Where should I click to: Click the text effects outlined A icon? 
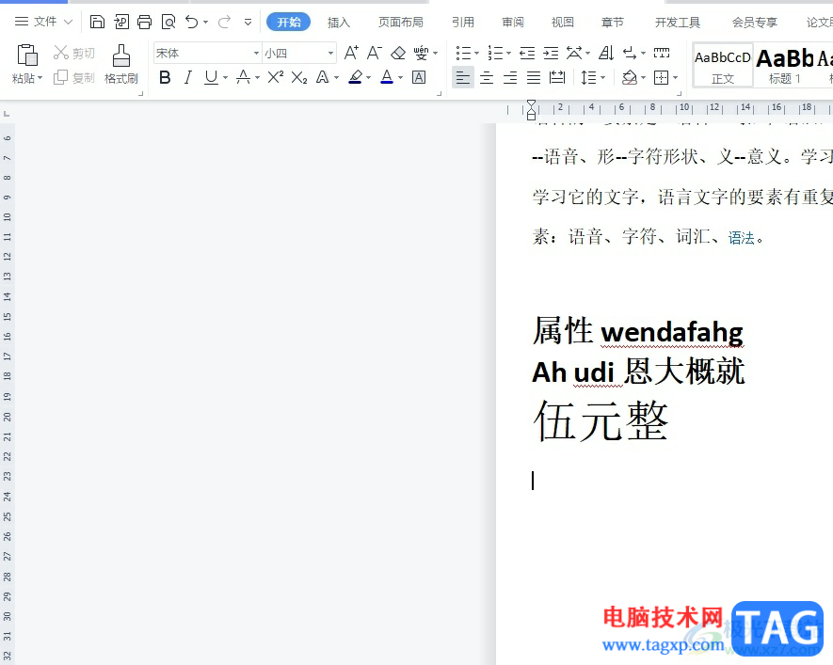(322, 77)
